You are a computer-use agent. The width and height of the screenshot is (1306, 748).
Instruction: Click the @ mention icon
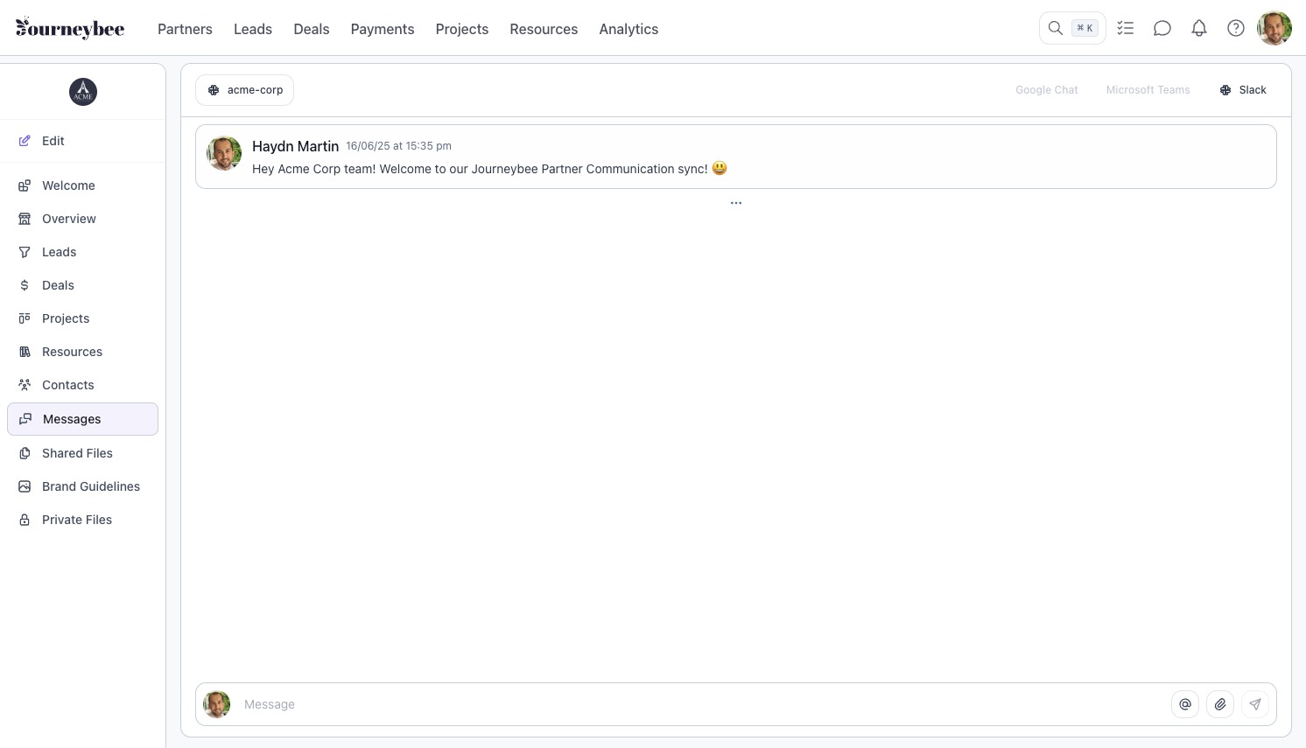[1185, 704]
